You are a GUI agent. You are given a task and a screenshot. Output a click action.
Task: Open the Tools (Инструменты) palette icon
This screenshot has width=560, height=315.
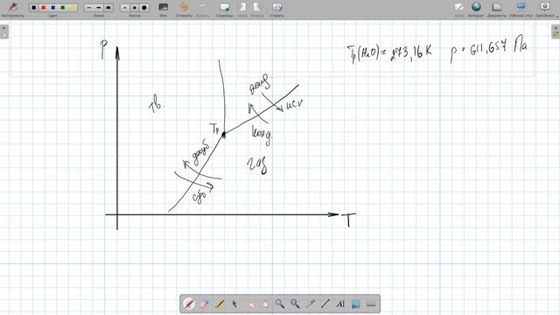click(13, 7)
